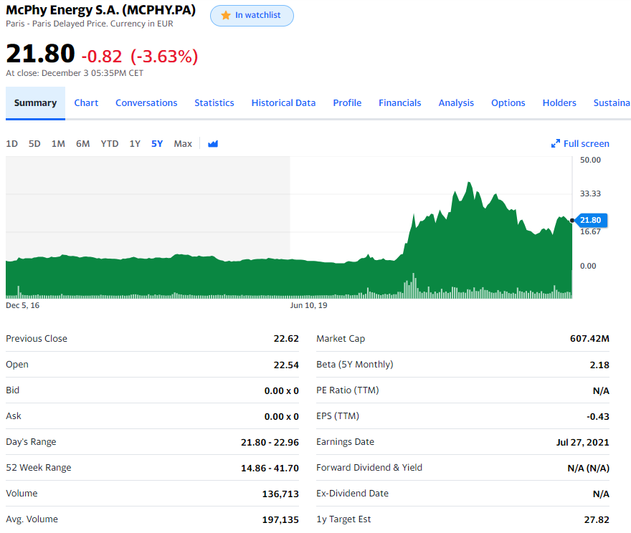Click the star icon in watchlist button
The height and width of the screenshot is (533, 631).
coord(226,15)
